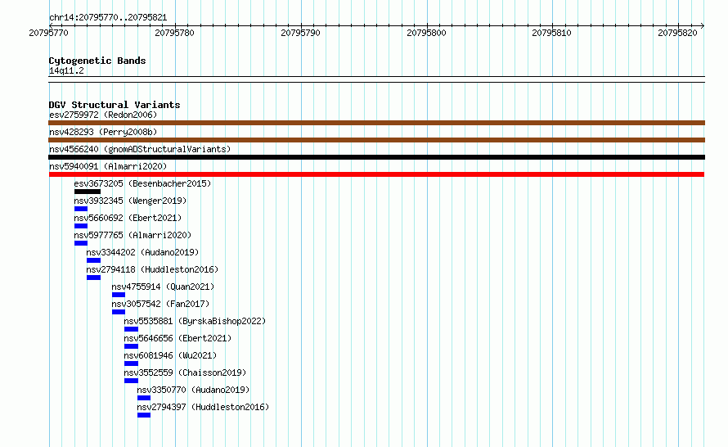Select the black bar under nsv4566240
Screen dimensions: 728x447
[376, 157]
